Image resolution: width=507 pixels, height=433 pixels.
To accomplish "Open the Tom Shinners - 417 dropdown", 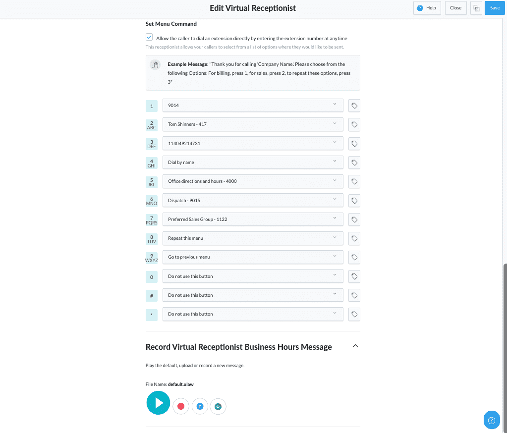I will click(253, 124).
